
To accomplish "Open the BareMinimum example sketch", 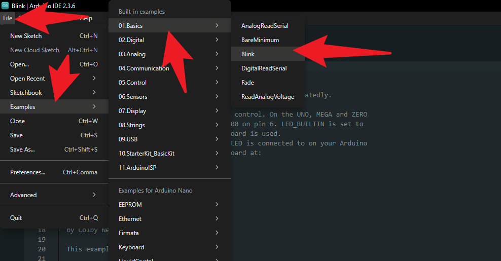I will pyautogui.click(x=268, y=40).
